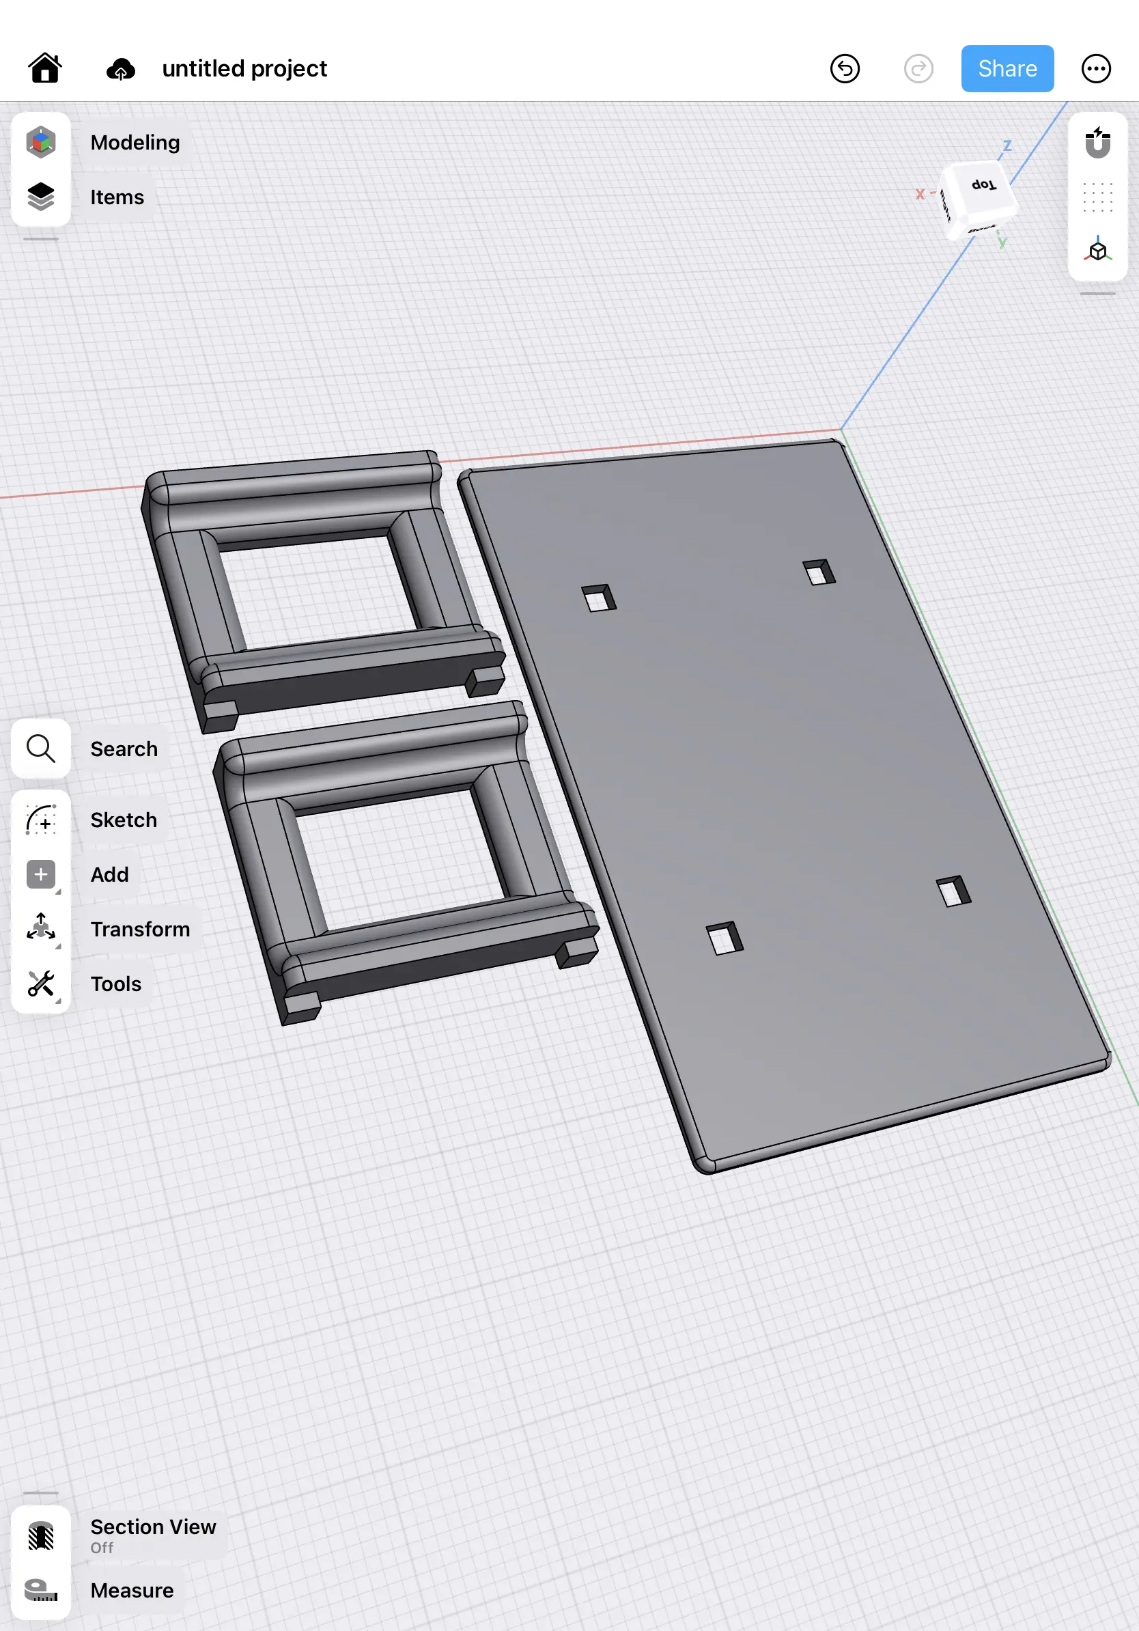Collapse the right toolbar handle bar

point(1097,294)
